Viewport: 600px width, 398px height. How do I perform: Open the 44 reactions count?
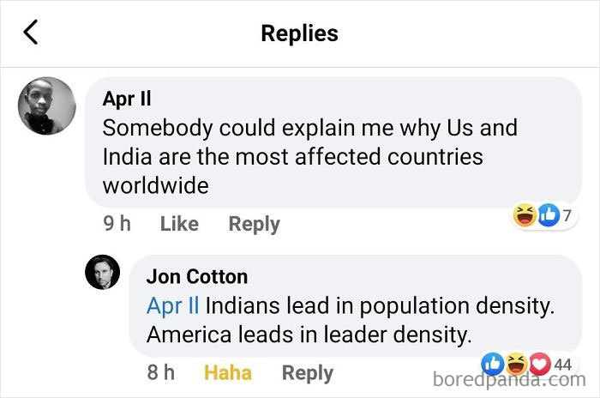pyautogui.click(x=563, y=365)
